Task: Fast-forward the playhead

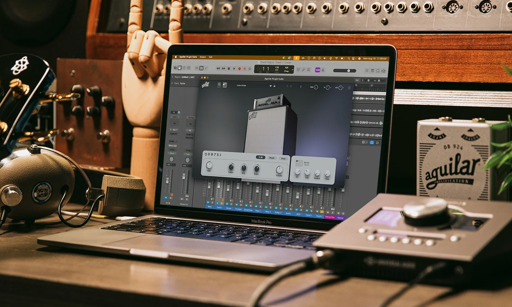Action: pyautogui.click(x=224, y=68)
